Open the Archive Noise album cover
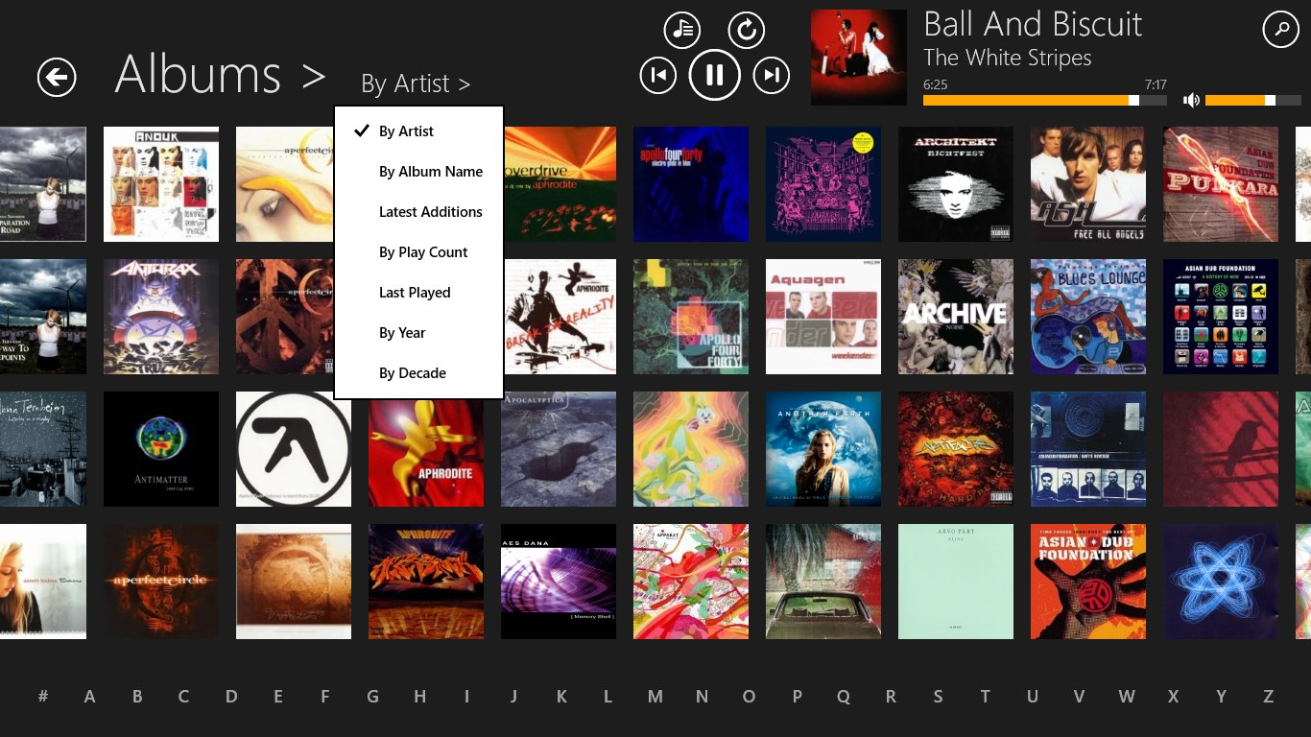 click(955, 317)
